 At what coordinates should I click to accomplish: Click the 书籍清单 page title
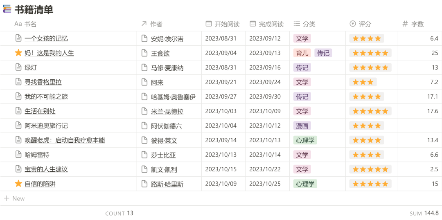point(34,9)
